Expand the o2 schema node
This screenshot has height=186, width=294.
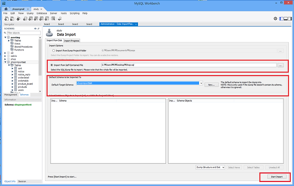5,53
